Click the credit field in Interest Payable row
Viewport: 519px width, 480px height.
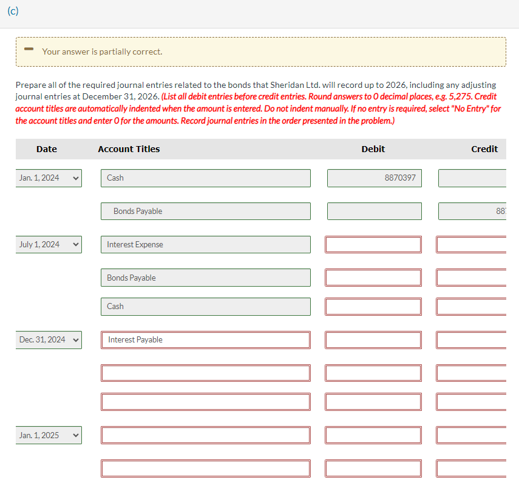pyautogui.click(x=471, y=340)
